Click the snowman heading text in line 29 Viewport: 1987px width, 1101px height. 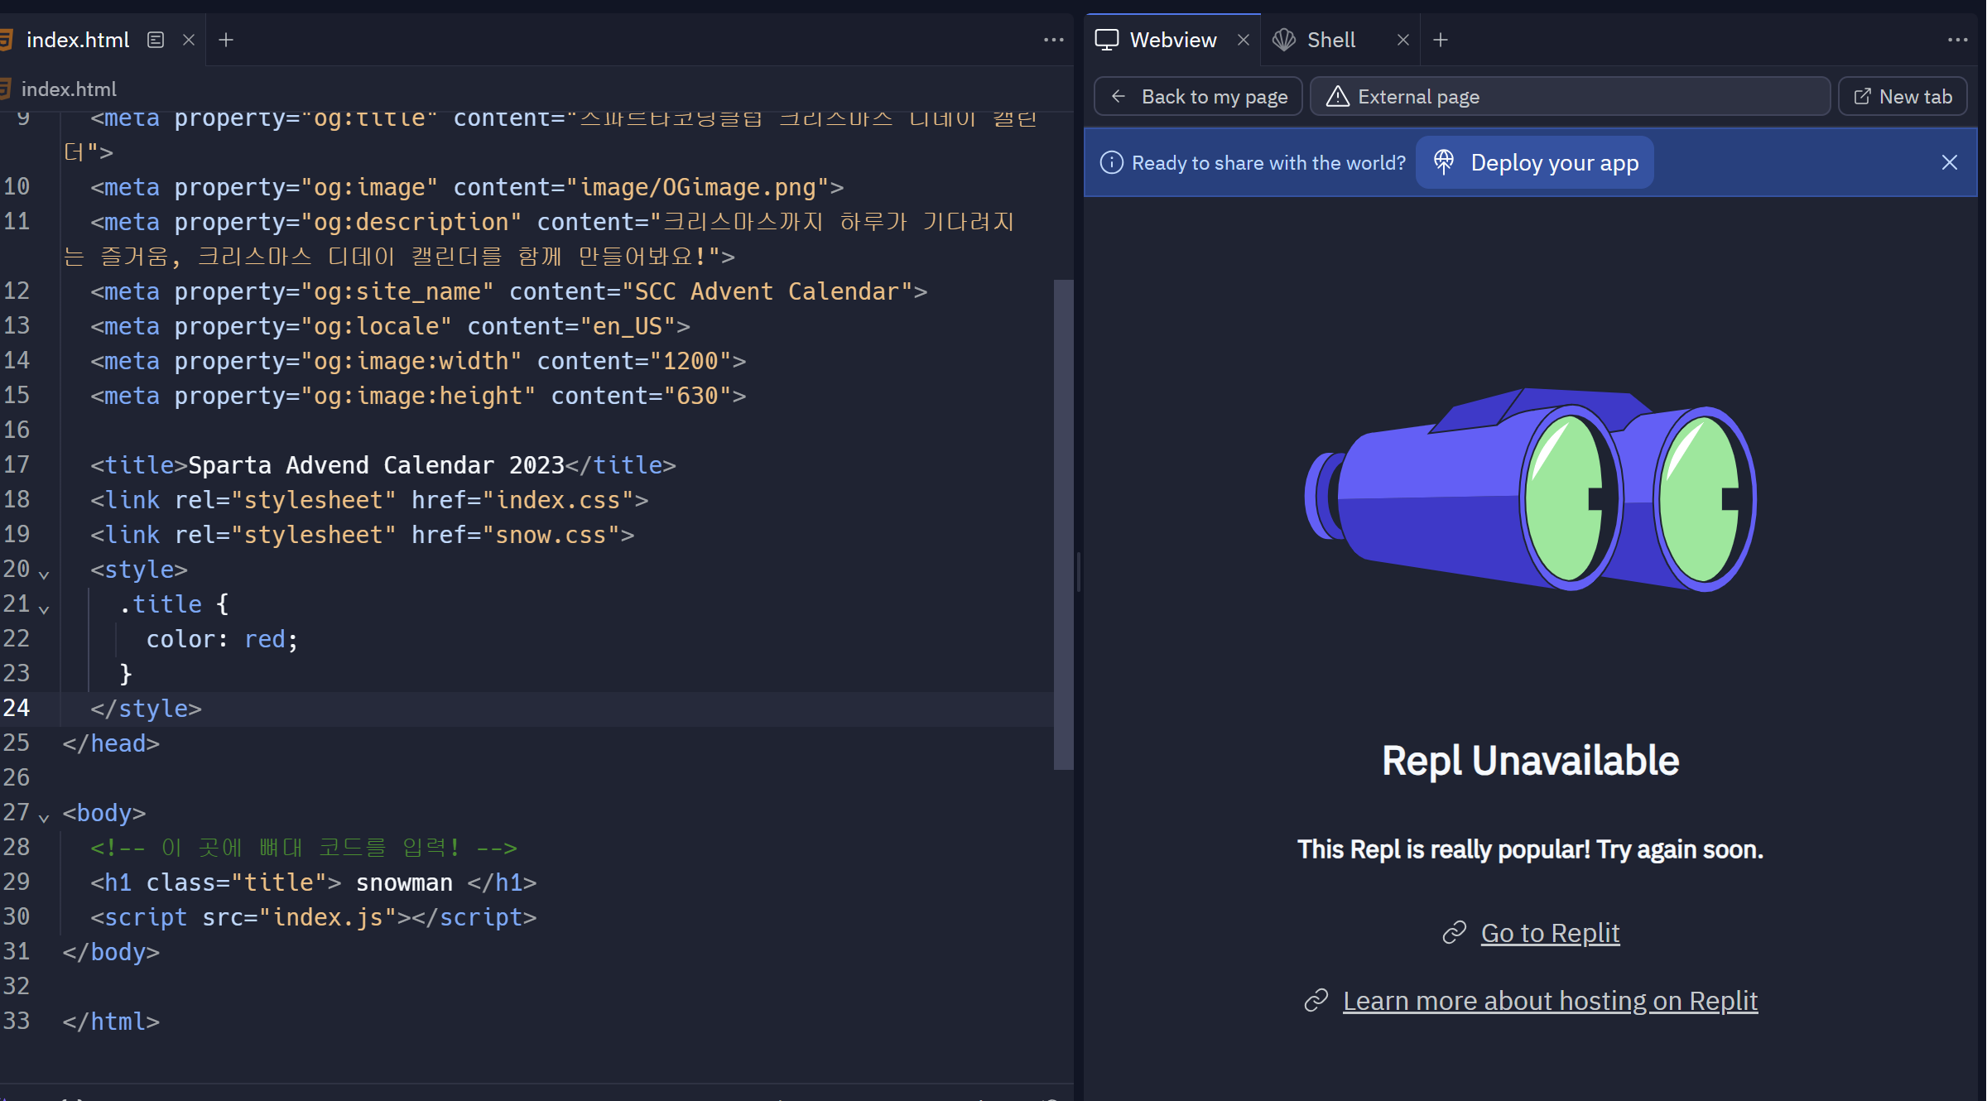[404, 882]
